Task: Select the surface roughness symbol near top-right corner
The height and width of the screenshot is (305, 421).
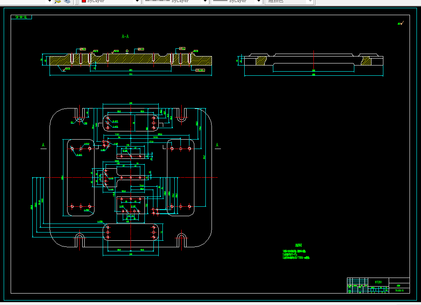Action: click(x=401, y=23)
